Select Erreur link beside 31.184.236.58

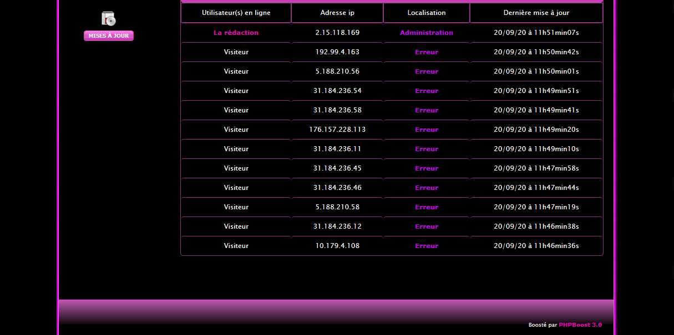(426, 110)
